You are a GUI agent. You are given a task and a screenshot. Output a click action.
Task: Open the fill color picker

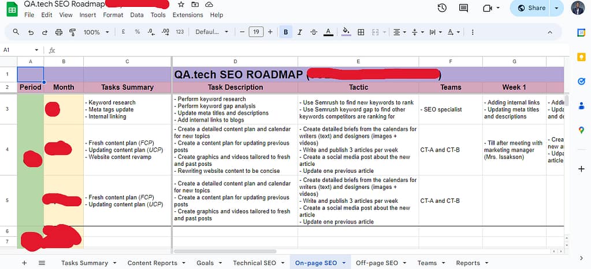pyautogui.click(x=346, y=32)
